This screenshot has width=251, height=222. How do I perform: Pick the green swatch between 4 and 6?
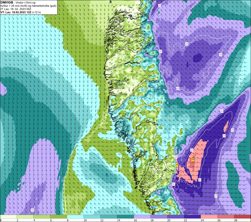pos(42,216)
